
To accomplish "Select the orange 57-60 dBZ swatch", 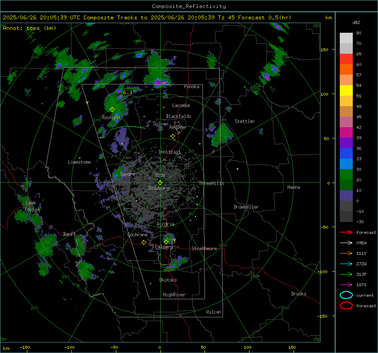I will point(346,70).
